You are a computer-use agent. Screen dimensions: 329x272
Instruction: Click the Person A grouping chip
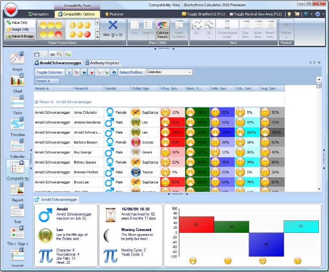coord(47,81)
